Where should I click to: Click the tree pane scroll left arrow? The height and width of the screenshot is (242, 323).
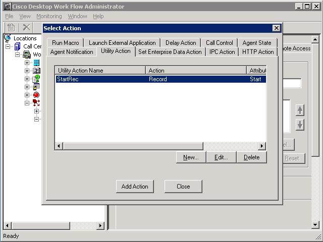click(x=8, y=225)
